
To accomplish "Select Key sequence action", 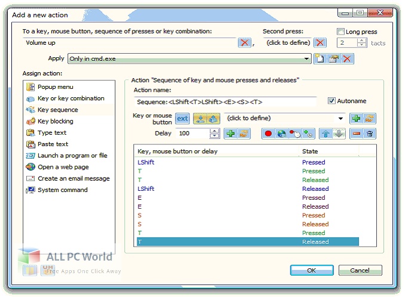I will coord(69,110).
